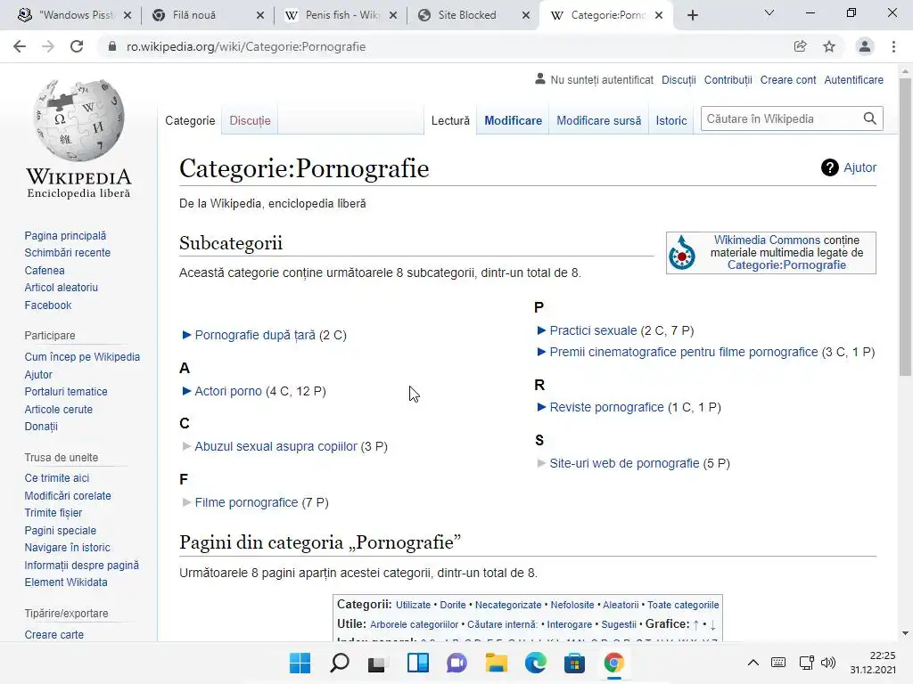The image size is (913, 684).
Task: Close the 'Filă nouă' tab
Action: point(260,15)
